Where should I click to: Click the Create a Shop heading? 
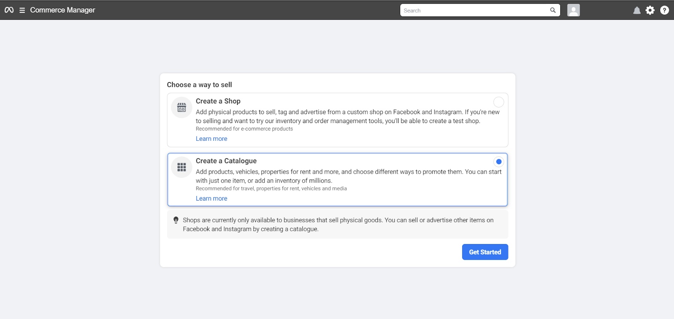pyautogui.click(x=218, y=101)
